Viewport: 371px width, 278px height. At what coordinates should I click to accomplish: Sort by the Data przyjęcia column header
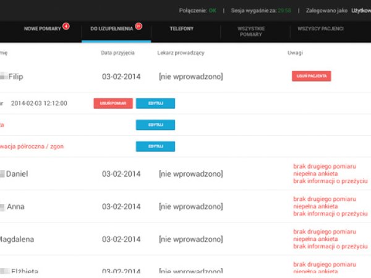pos(117,53)
